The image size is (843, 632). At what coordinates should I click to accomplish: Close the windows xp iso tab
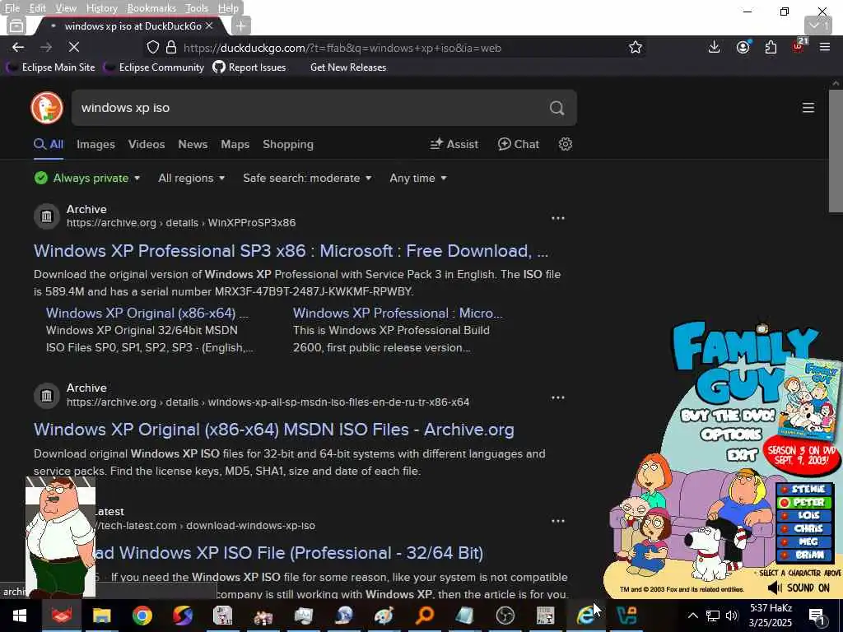coord(209,26)
